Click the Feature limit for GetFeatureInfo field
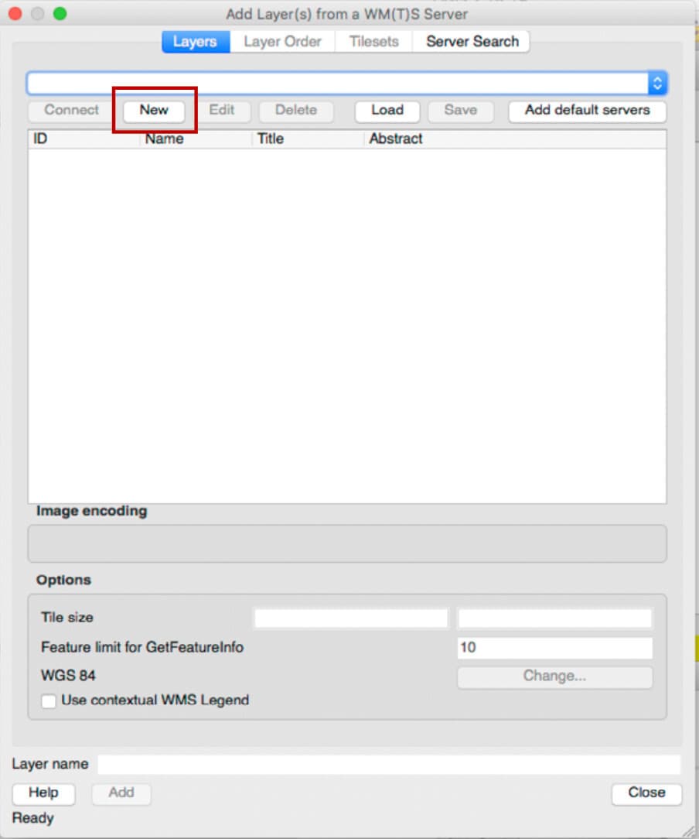 pos(554,648)
